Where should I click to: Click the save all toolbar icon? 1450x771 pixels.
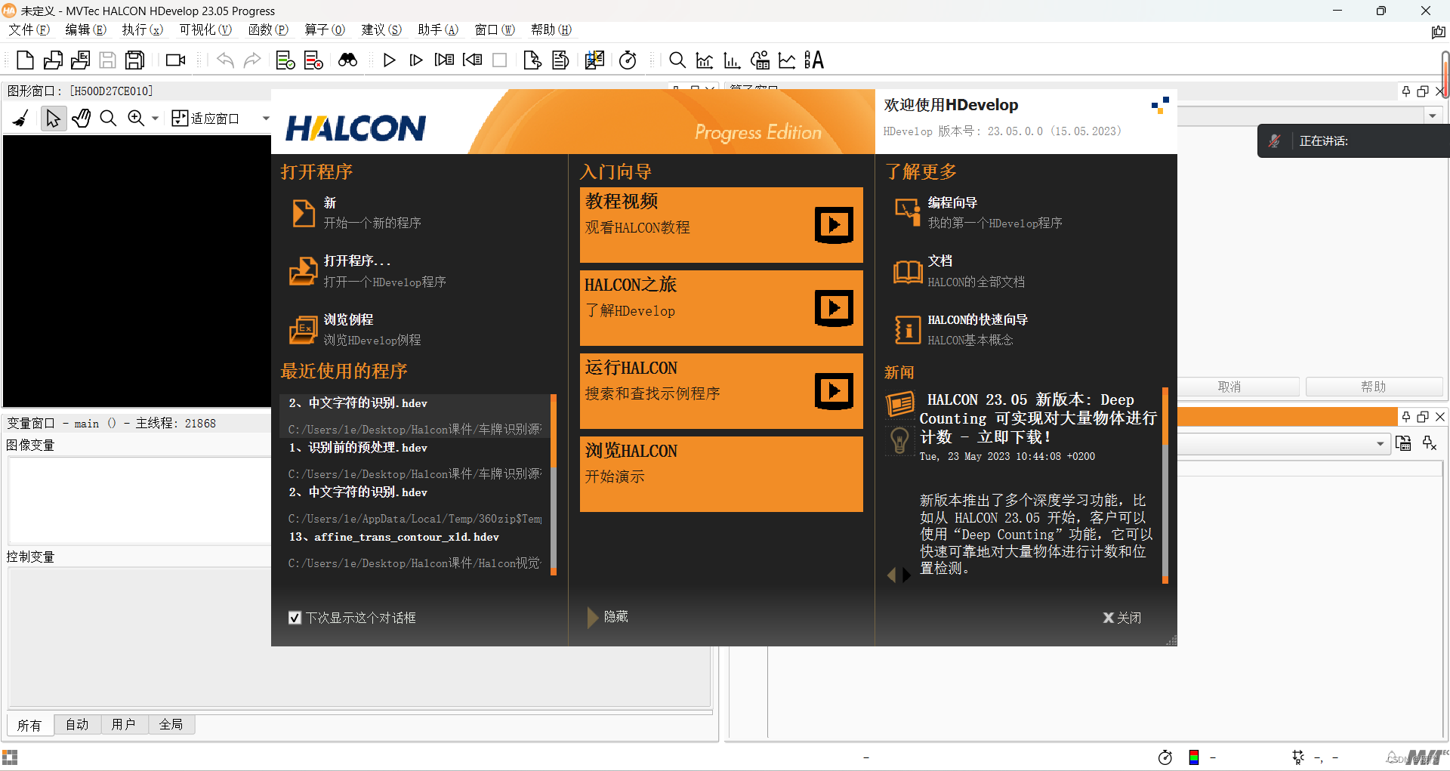coord(135,60)
